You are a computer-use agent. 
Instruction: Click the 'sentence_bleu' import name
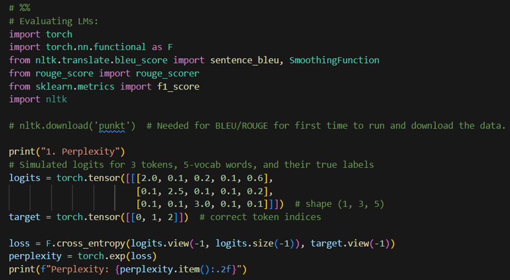[244, 60]
